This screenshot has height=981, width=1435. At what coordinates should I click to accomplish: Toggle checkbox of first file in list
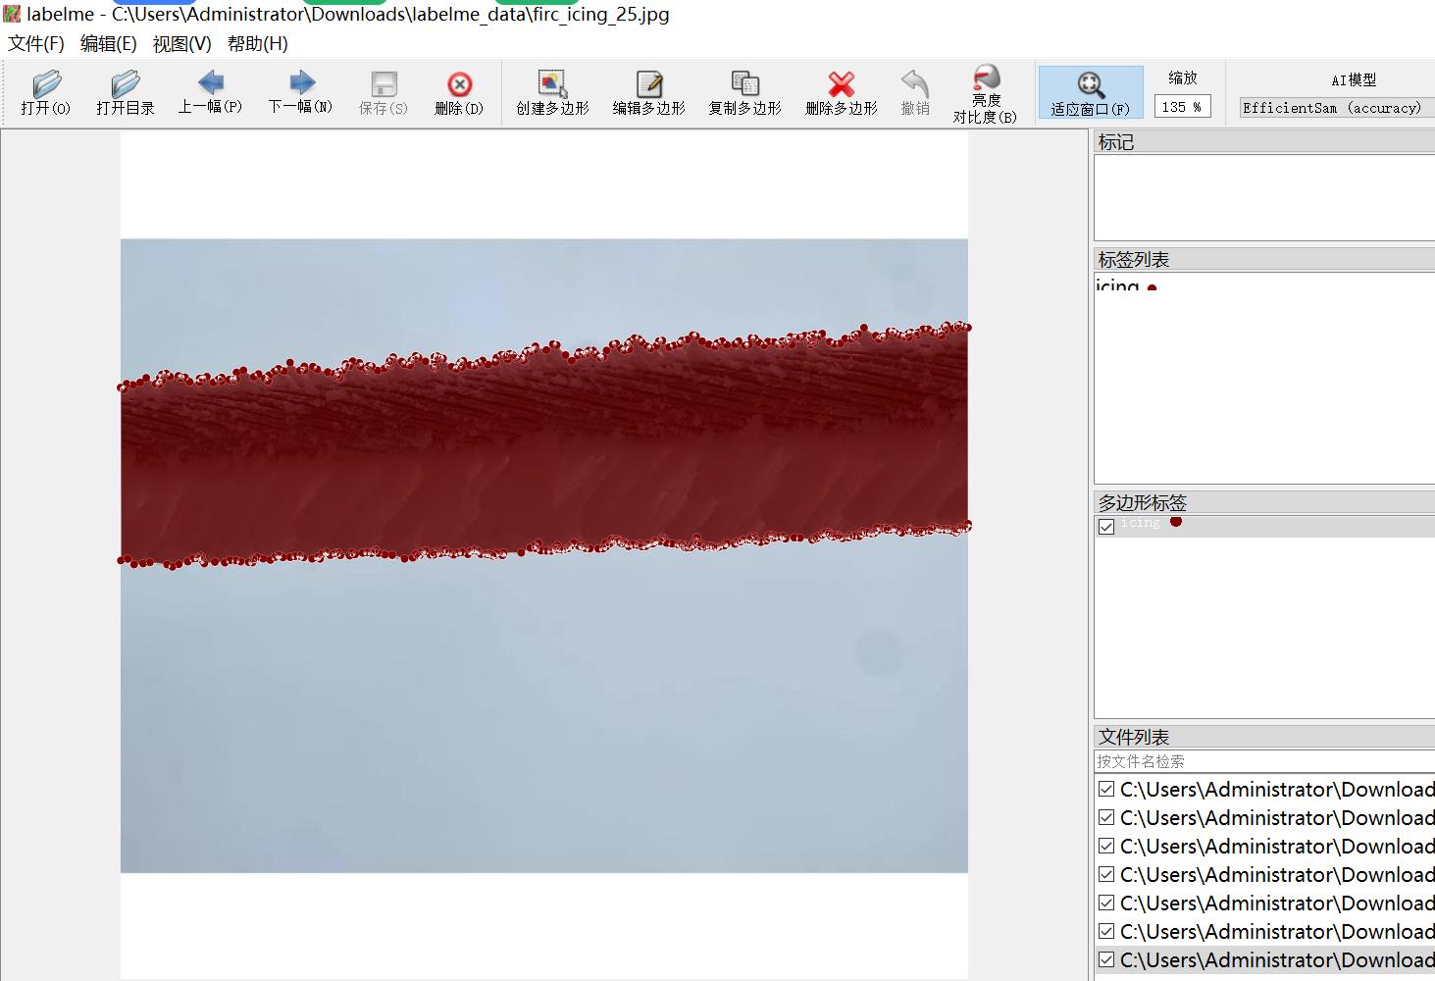tap(1106, 790)
